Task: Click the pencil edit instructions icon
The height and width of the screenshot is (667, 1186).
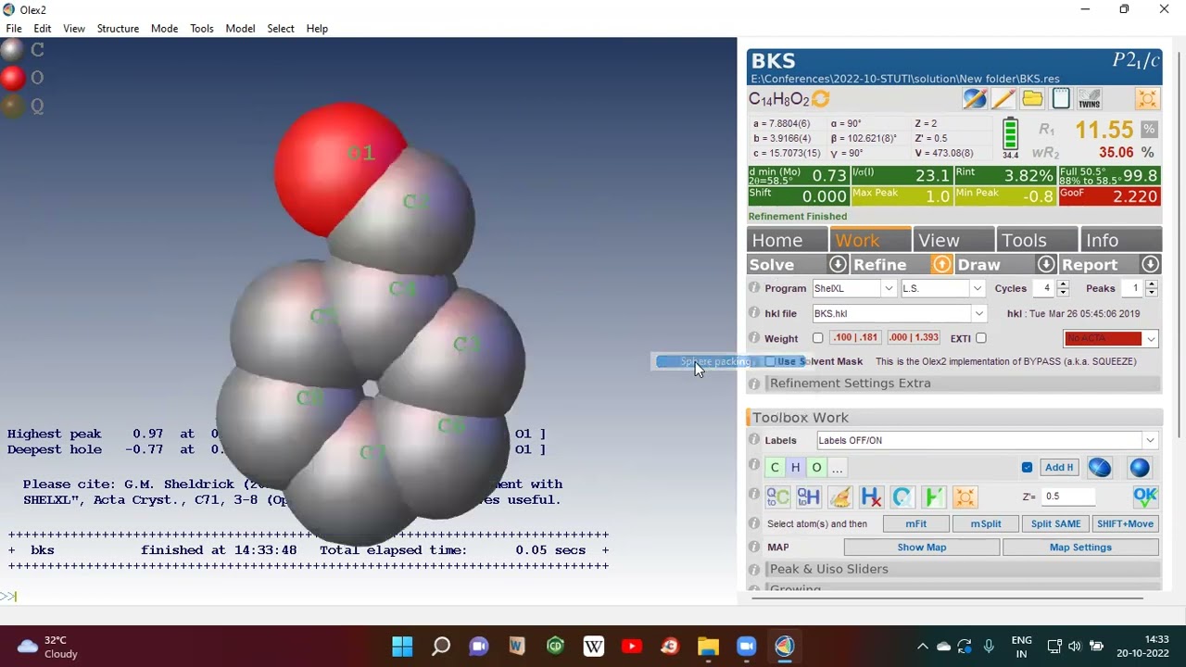Action: point(1003,98)
